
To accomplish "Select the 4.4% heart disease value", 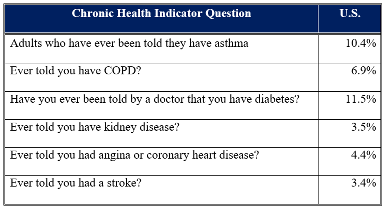I will (363, 155).
